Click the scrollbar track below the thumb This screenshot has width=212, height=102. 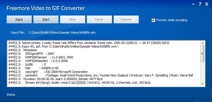(203, 72)
